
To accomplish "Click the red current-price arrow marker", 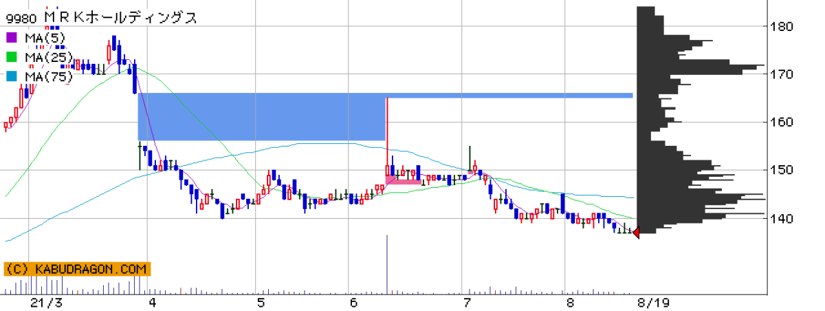I will tap(635, 234).
